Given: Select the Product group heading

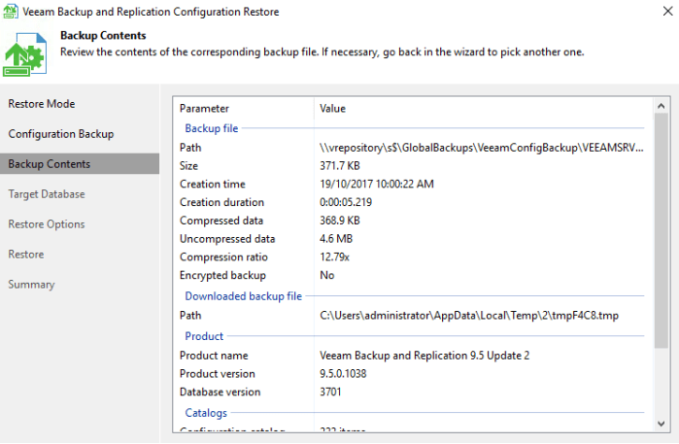Looking at the screenshot, I should (x=204, y=336).
